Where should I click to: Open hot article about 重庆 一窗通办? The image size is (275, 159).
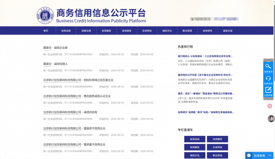206,93
